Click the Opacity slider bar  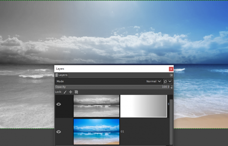click(x=112, y=87)
